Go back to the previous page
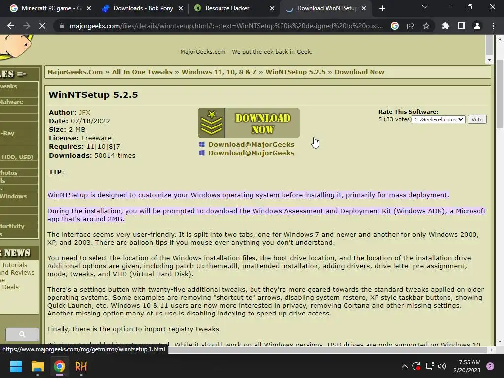Screen dimensions: 504x378 point(11,26)
